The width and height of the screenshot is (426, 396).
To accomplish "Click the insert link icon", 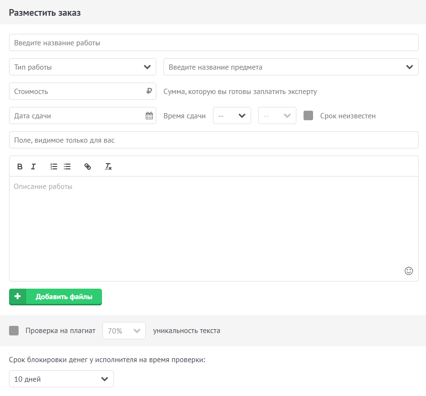I will (x=88, y=167).
